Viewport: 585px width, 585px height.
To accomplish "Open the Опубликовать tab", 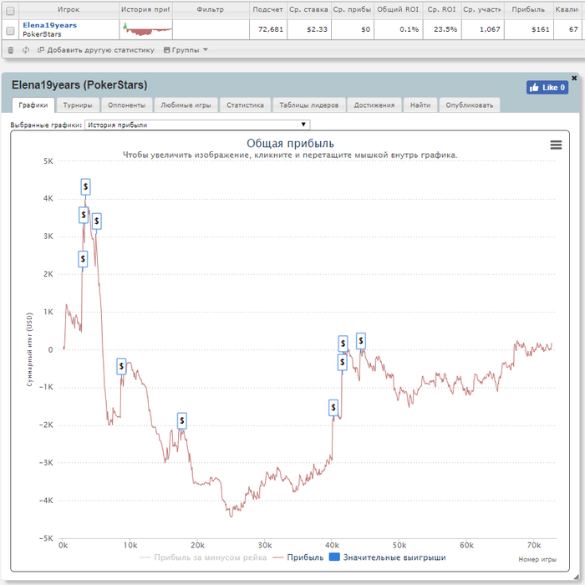I will pyautogui.click(x=470, y=105).
